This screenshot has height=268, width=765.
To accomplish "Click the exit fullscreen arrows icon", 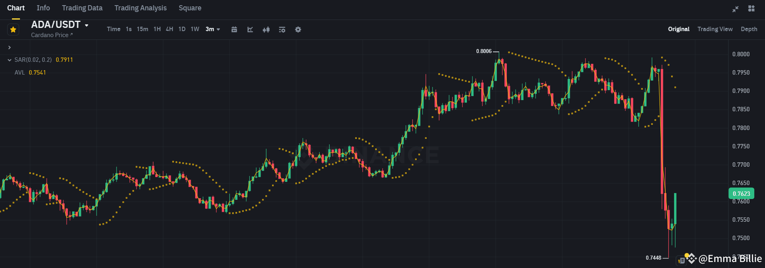I will [x=735, y=8].
